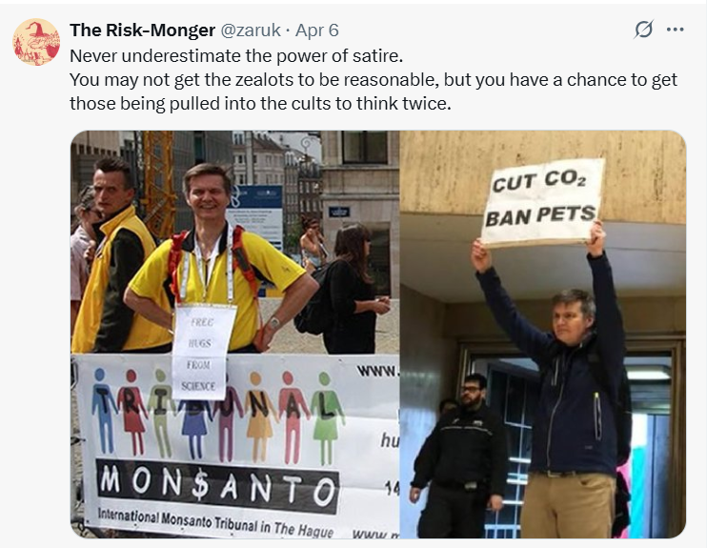Click the MON$ANTO banner lettering

[x=218, y=486]
